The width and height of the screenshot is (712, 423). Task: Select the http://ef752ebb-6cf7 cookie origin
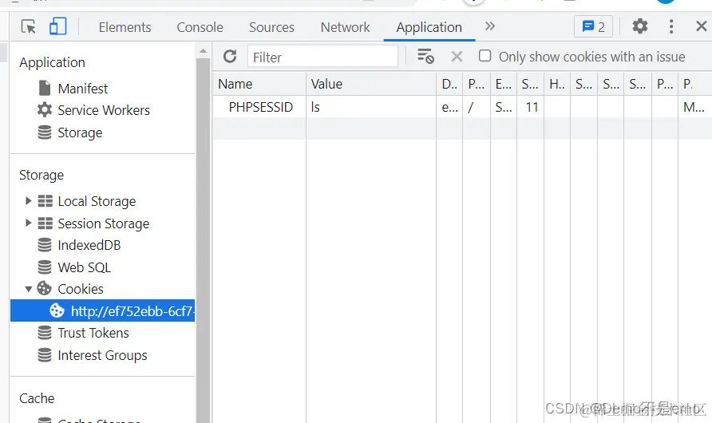click(103, 311)
